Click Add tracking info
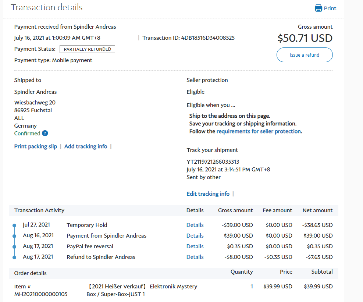 (x=86, y=146)
